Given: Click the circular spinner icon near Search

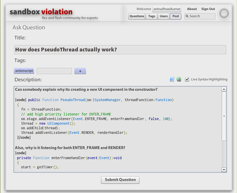Looking at the screenshot, I should [224, 13].
